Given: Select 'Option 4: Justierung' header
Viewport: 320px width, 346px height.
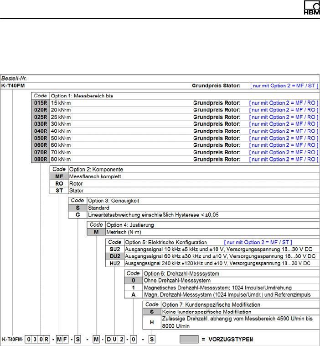Looking at the screenshot, I should click(130, 225).
